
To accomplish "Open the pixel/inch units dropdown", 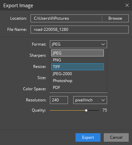I will pyautogui.click(x=90, y=100).
